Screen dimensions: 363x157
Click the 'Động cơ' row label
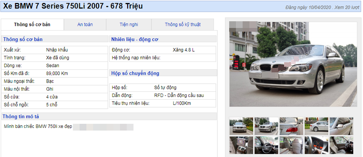(x=121, y=50)
